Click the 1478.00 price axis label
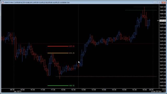Screen dimensions: 167x94 [x=163, y=27]
